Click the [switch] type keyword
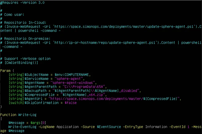The width and height of the screenshot is (202, 134). (x=16, y=103)
